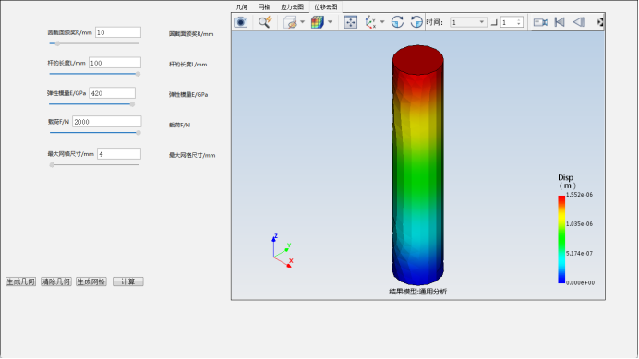Click the rotate clockwise view icon
The image size is (639, 359).
click(397, 22)
